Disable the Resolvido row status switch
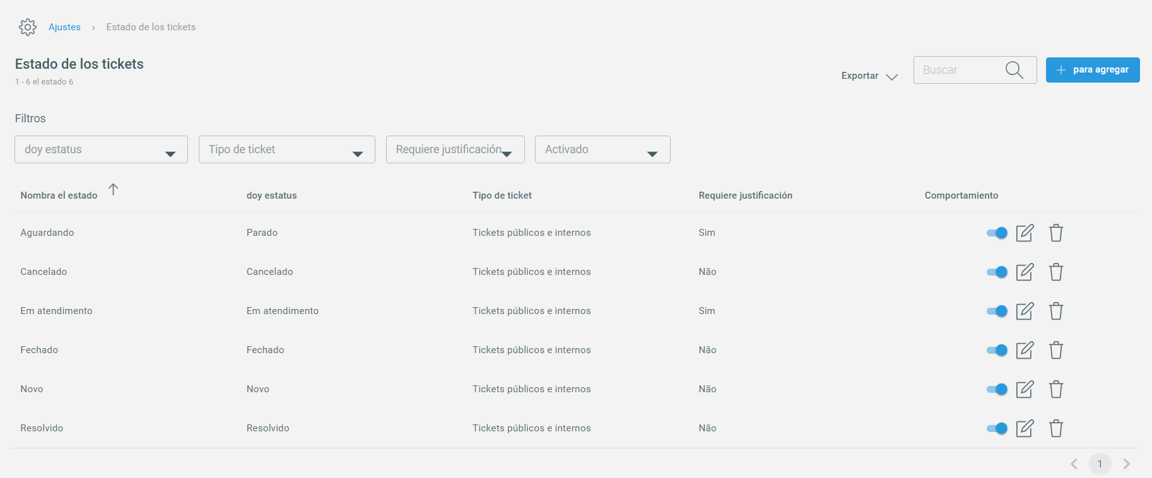 click(997, 429)
